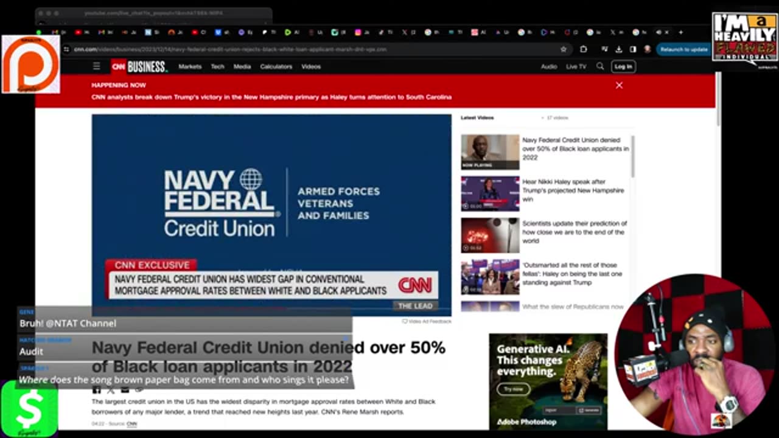Click the Navy Federal video player
Viewport: 779px width, 438px height.
click(x=271, y=215)
